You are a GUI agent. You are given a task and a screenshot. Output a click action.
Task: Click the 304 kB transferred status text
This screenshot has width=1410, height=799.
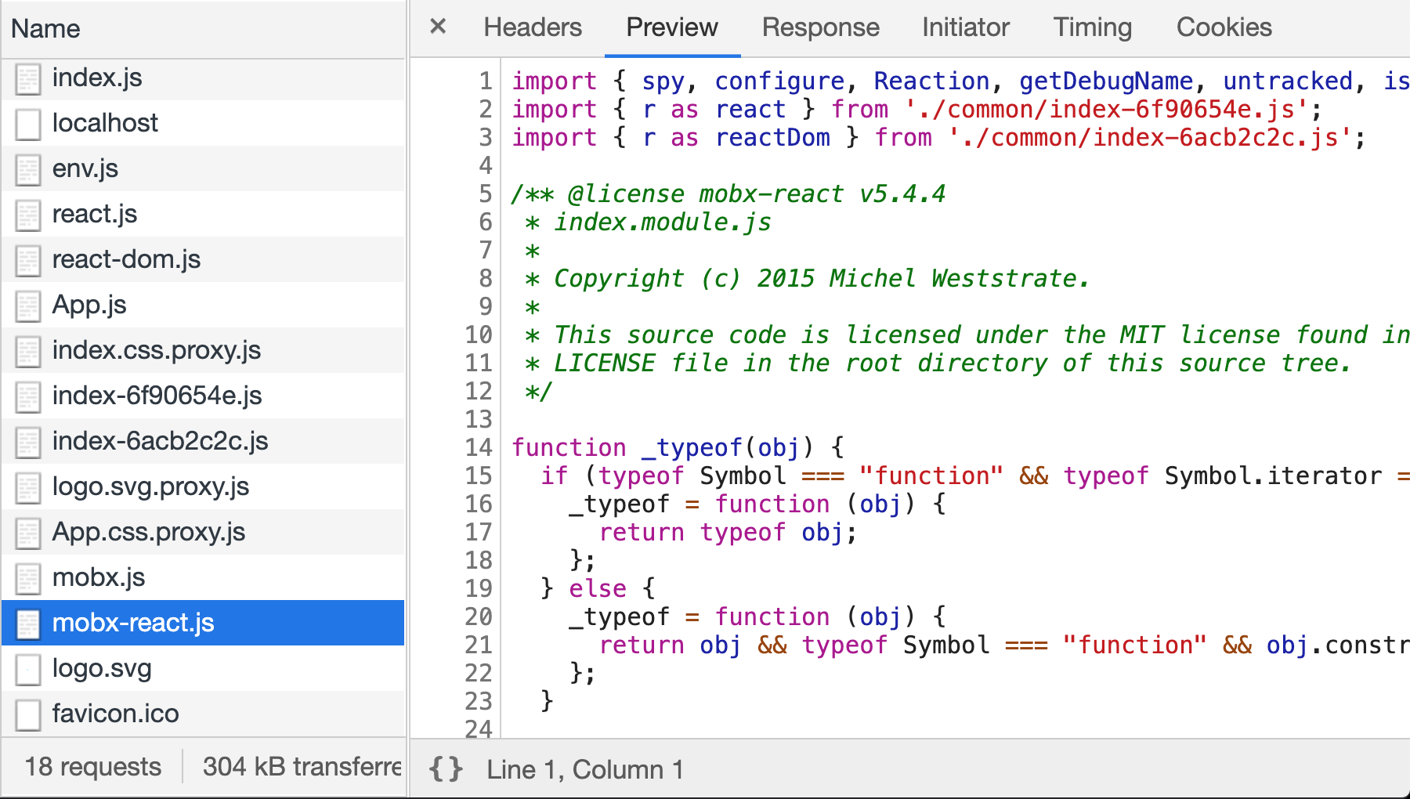click(302, 766)
